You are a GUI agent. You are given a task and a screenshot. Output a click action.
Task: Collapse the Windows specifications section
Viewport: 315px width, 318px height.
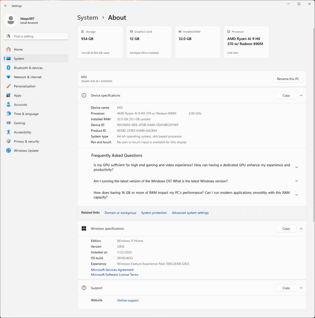click(301, 229)
